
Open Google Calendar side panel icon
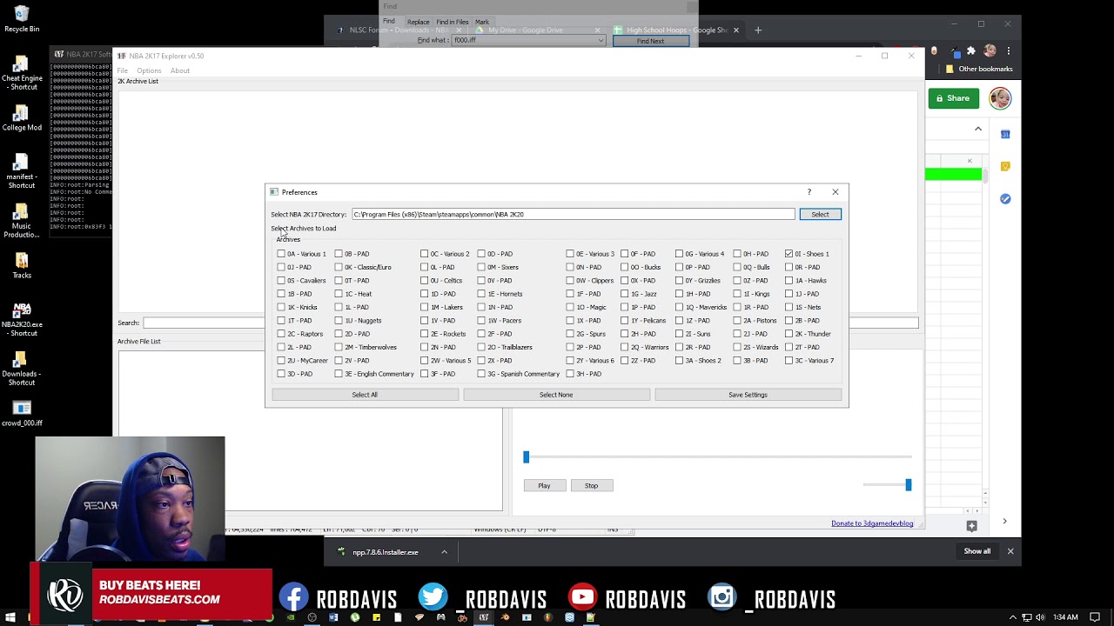point(1005,134)
